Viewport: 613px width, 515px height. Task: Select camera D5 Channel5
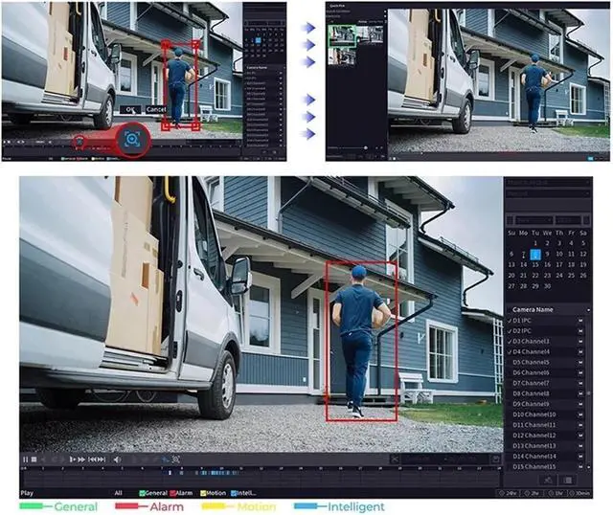click(531, 362)
